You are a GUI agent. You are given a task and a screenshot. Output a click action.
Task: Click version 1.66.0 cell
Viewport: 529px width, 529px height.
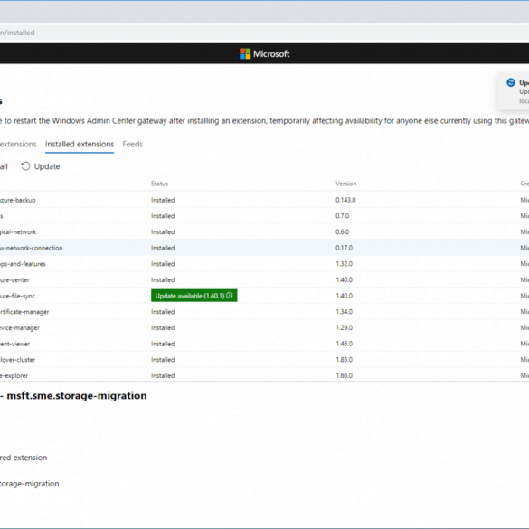[344, 375]
